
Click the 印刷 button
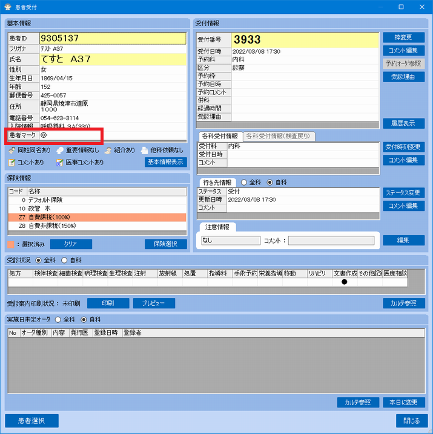(108, 303)
